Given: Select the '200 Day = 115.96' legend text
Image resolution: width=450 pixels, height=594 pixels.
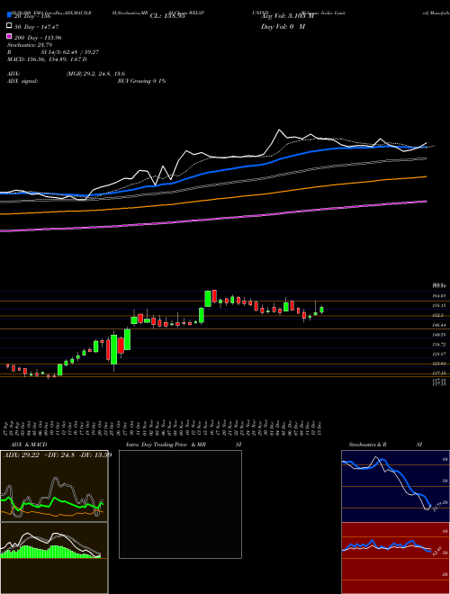Looking at the screenshot, I should (38, 38).
